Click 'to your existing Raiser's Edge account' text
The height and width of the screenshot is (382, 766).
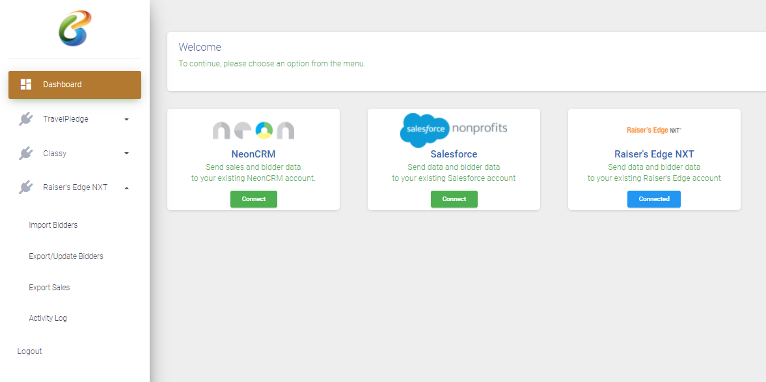pyautogui.click(x=654, y=178)
